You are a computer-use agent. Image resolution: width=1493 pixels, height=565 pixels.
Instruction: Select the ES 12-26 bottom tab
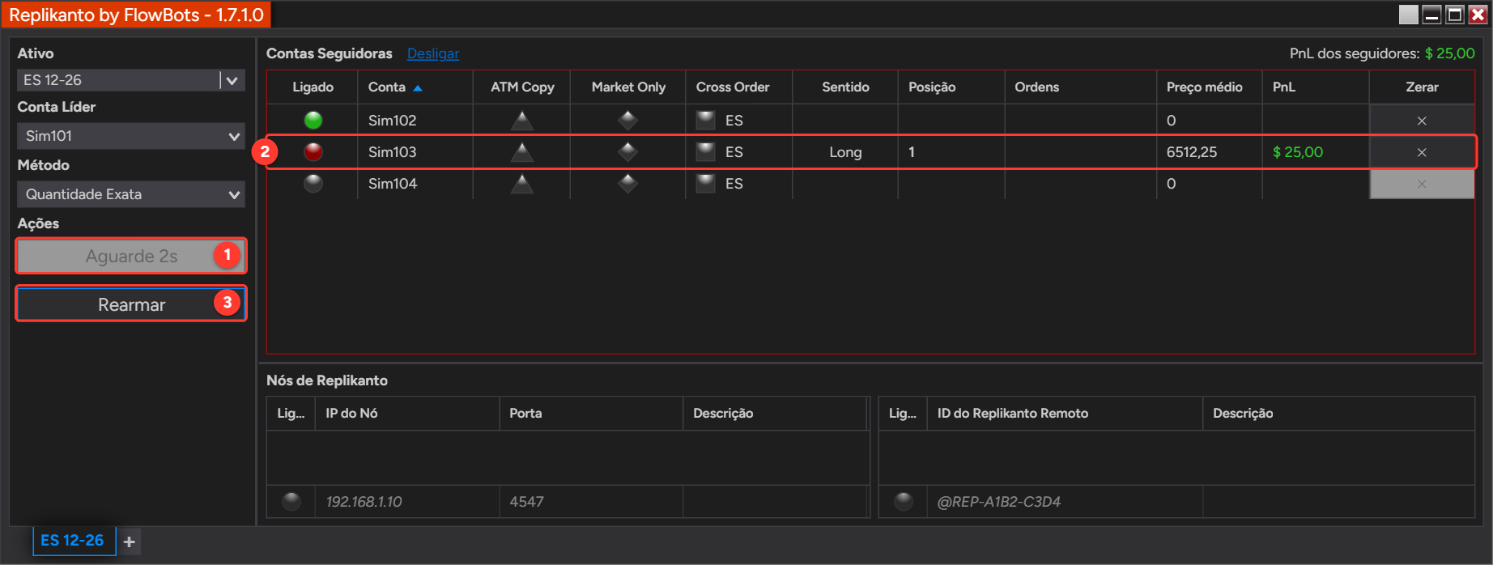[x=74, y=541]
